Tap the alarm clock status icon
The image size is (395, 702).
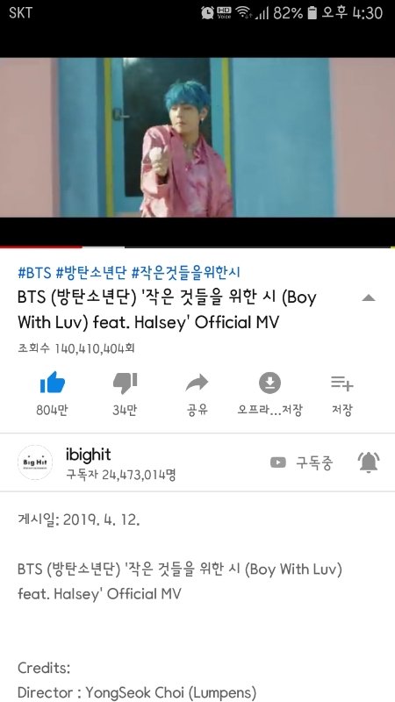207,12
